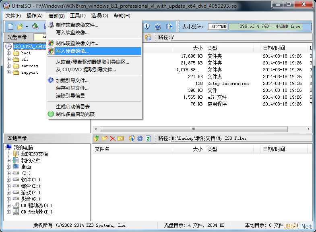Expand the 桌面 tree node
316x232 pixels.
(8, 167)
